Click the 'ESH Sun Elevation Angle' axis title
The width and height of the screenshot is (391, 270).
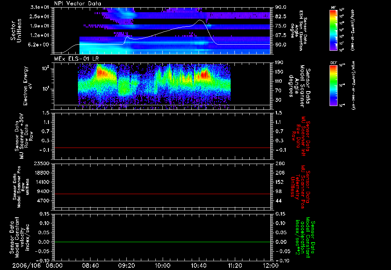pos(298,31)
